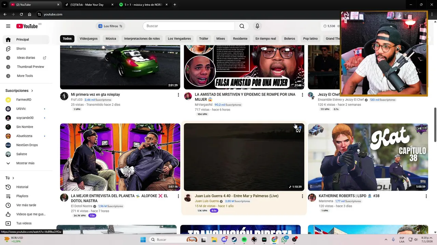This screenshot has height=245, width=437.
Task: Click the address bar youtube.com
Action: pyautogui.click(x=53, y=14)
